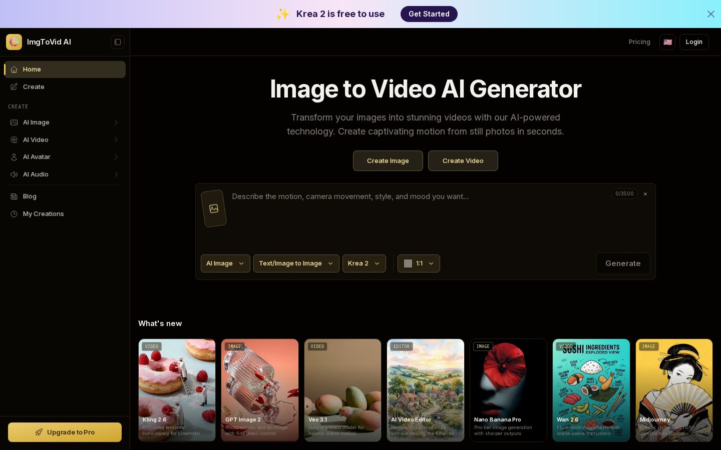This screenshot has width=721, height=450.
Task: Open the Kling 2.6 card
Action: click(x=177, y=390)
